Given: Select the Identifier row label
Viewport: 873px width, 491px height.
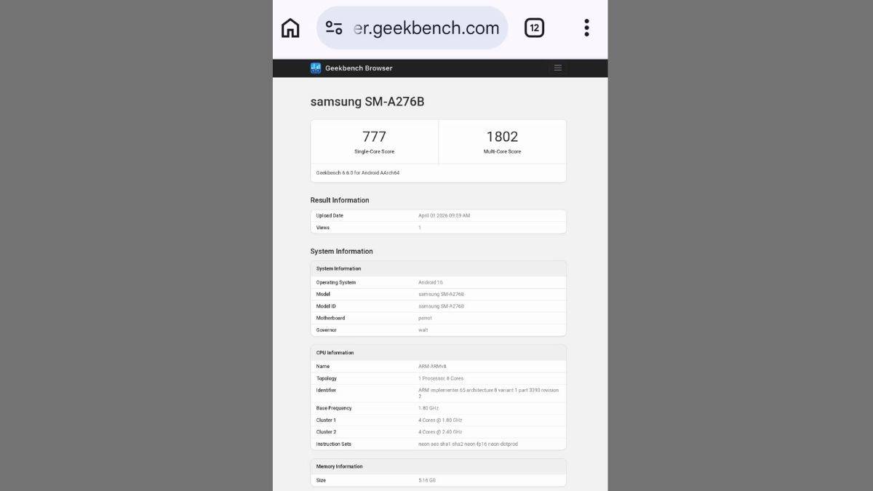Looking at the screenshot, I should (326, 391).
